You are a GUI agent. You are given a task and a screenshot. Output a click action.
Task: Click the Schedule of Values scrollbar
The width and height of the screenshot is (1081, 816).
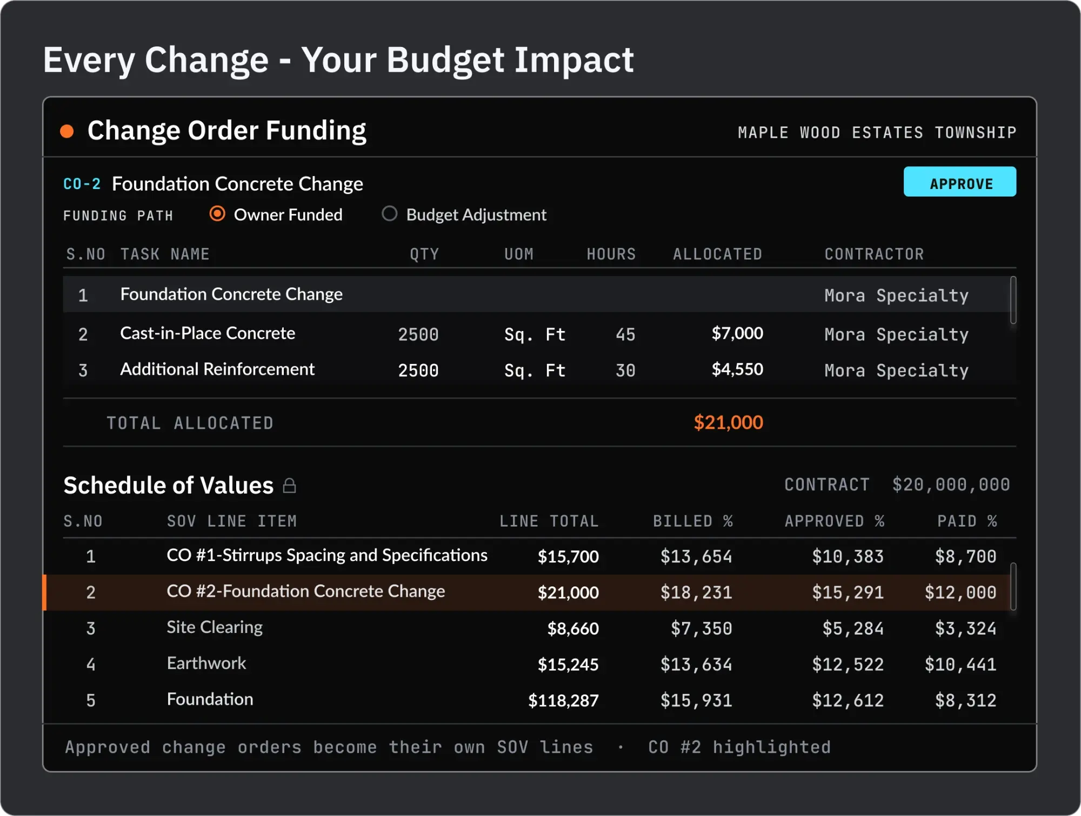pos(1013,586)
